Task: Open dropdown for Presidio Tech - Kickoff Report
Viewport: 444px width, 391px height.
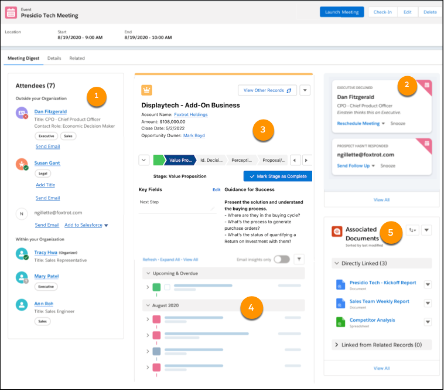Action: (x=428, y=284)
